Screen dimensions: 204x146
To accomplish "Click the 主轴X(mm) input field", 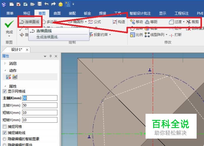I will click(x=40, y=98).
